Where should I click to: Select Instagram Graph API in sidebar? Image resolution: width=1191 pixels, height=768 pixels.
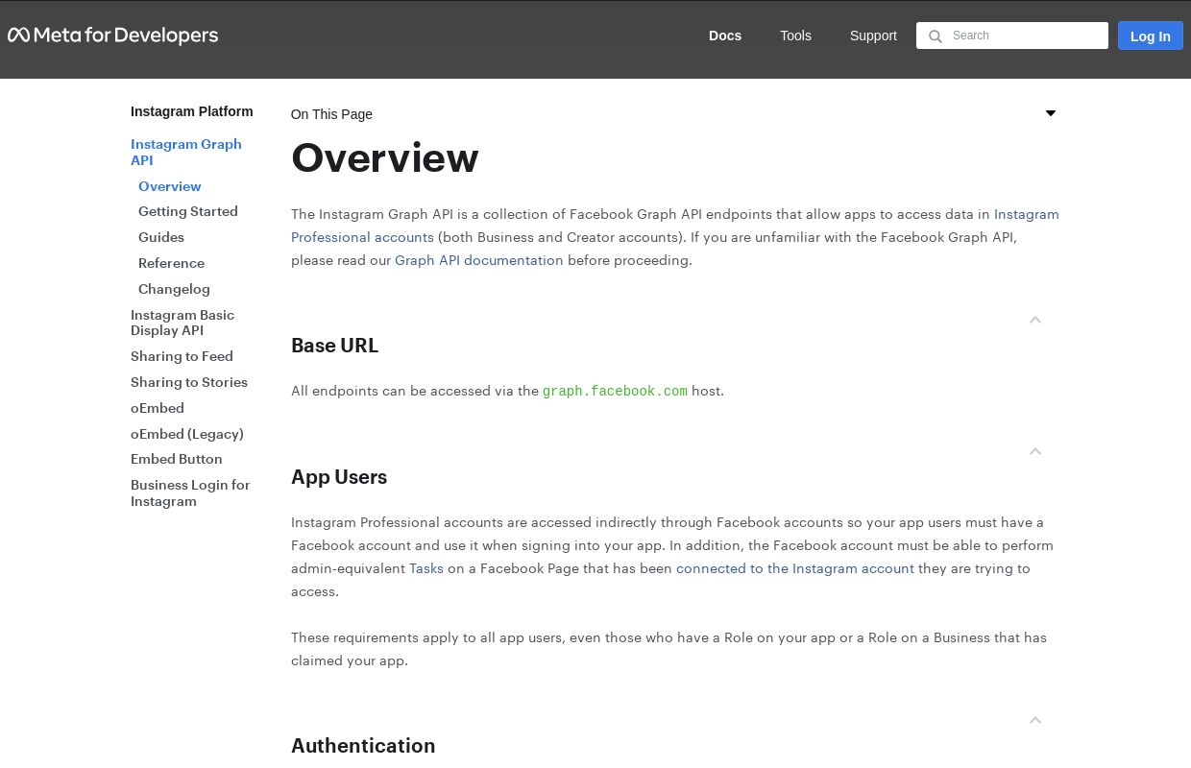(x=186, y=152)
